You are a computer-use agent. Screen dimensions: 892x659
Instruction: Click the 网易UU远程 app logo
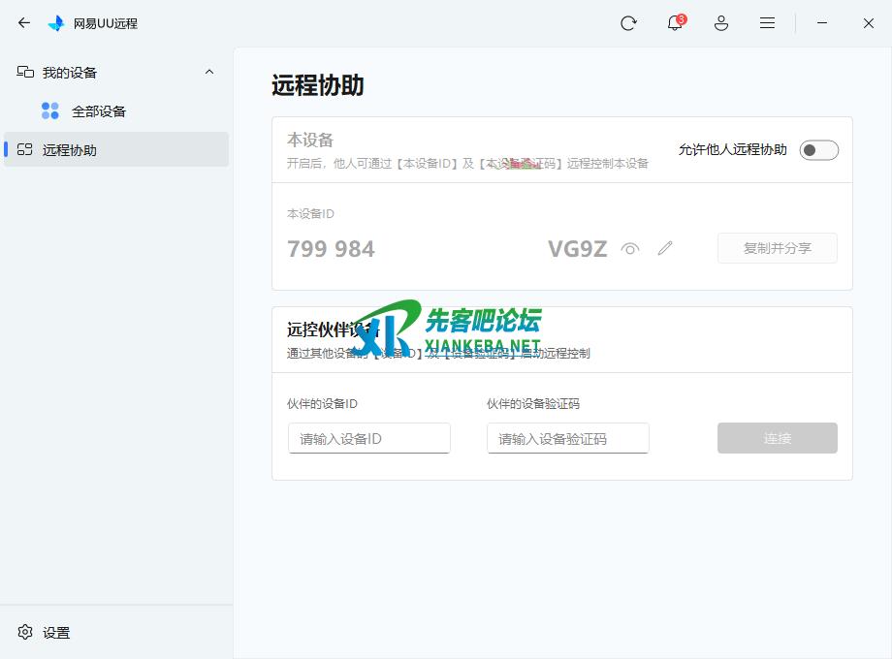point(56,23)
